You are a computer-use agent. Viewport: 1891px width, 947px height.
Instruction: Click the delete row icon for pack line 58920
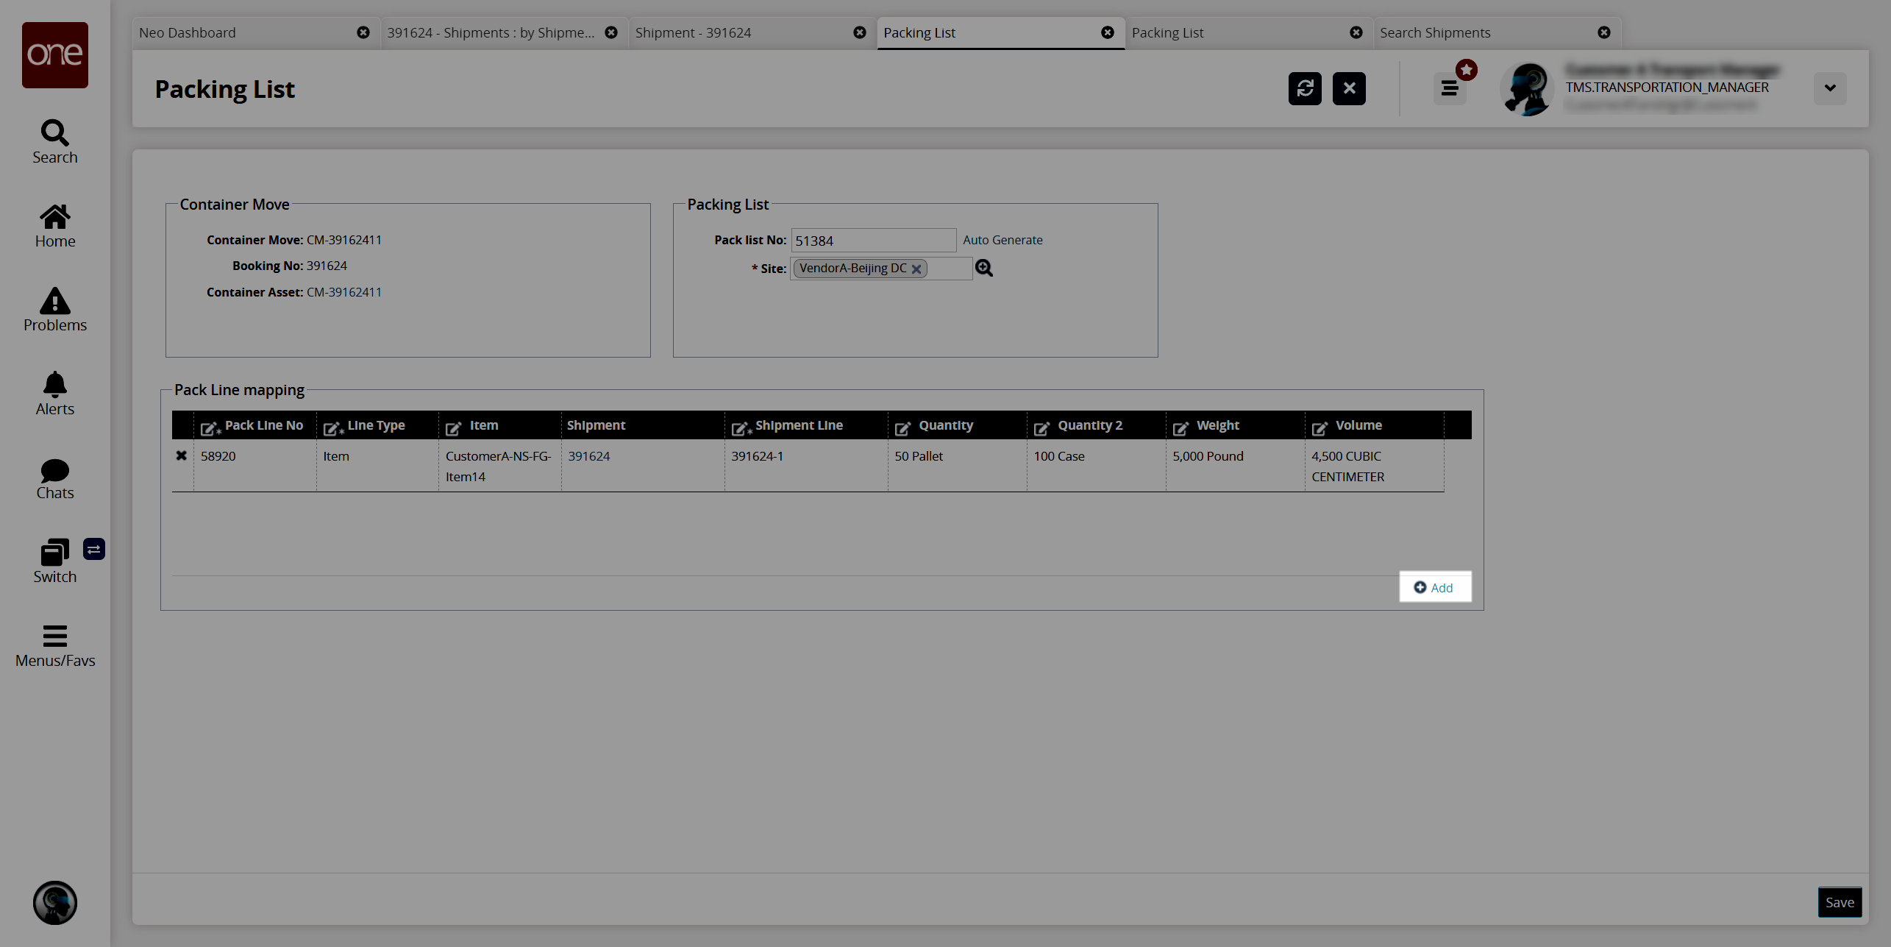(181, 455)
